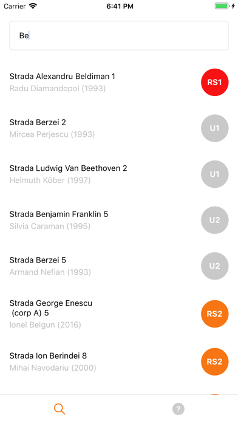This screenshot has height=423, width=238.
Task: Tap the U1 badge next to Beethoven 2
Action: [214, 174]
